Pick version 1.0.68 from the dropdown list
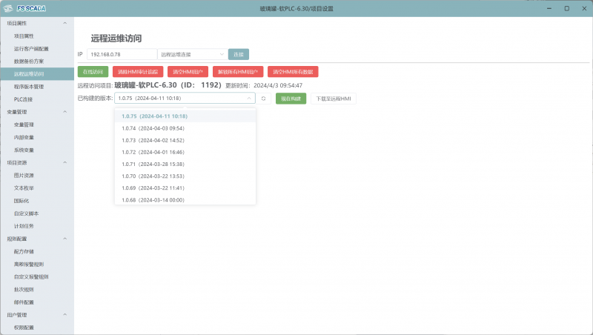 click(x=153, y=200)
